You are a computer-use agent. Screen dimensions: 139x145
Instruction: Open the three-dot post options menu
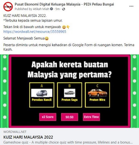tap(131, 6)
